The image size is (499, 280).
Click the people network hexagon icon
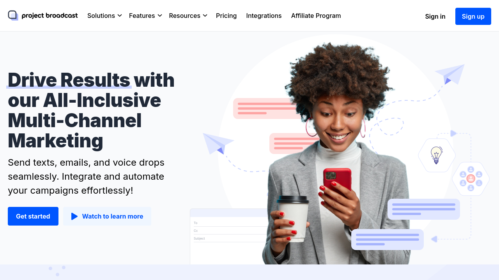pos(471,179)
